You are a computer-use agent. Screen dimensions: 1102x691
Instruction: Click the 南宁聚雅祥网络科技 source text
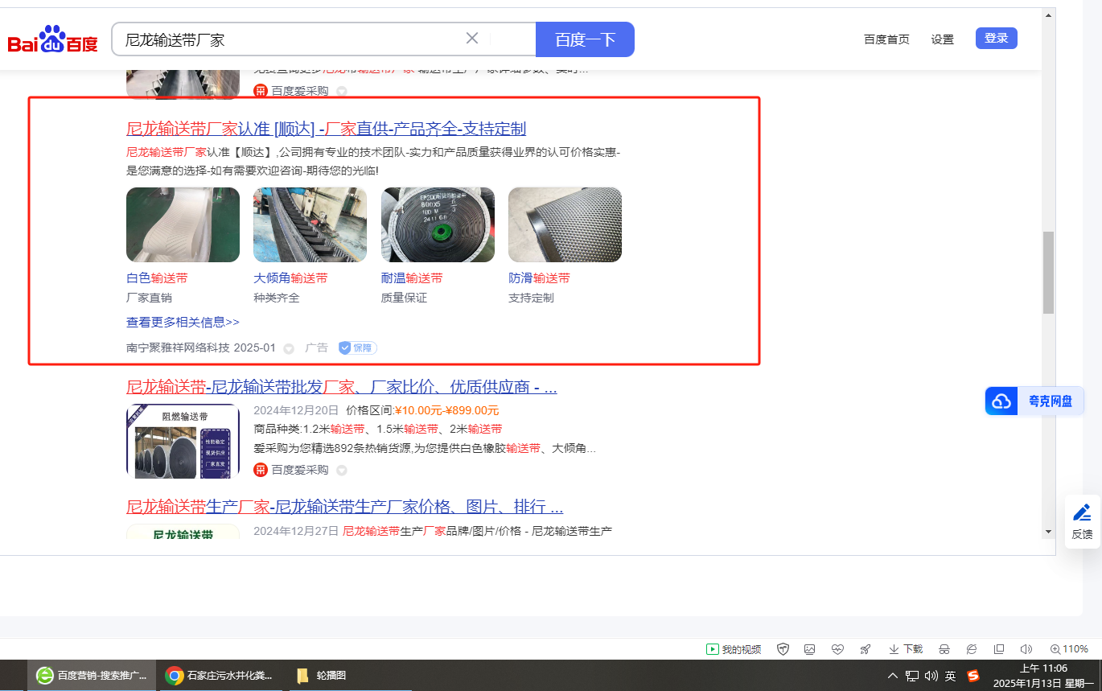(178, 348)
